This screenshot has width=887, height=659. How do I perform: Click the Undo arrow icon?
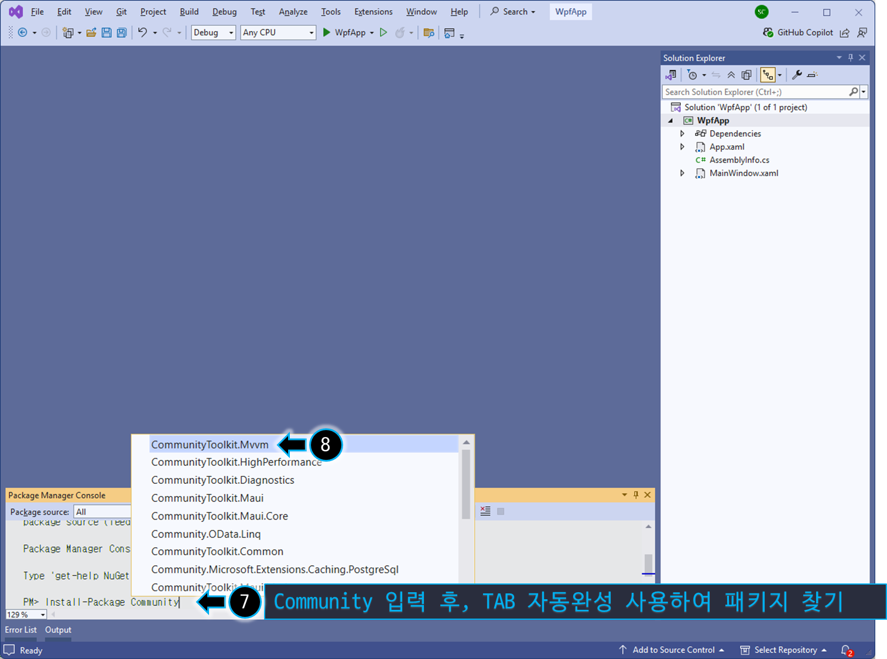pos(142,33)
